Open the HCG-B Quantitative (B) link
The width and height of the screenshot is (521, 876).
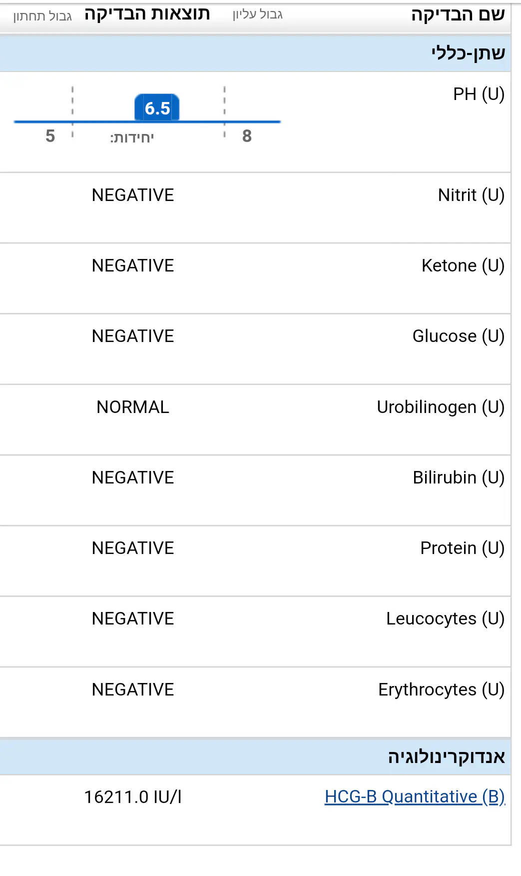tap(415, 796)
